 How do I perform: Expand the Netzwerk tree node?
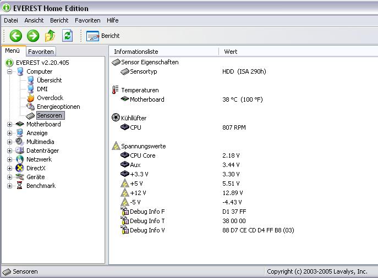(9, 159)
